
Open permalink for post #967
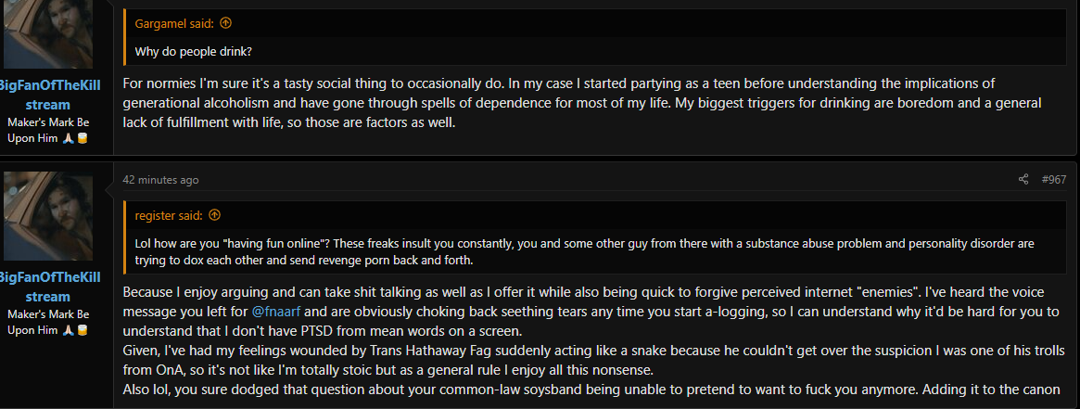pyautogui.click(x=1054, y=180)
